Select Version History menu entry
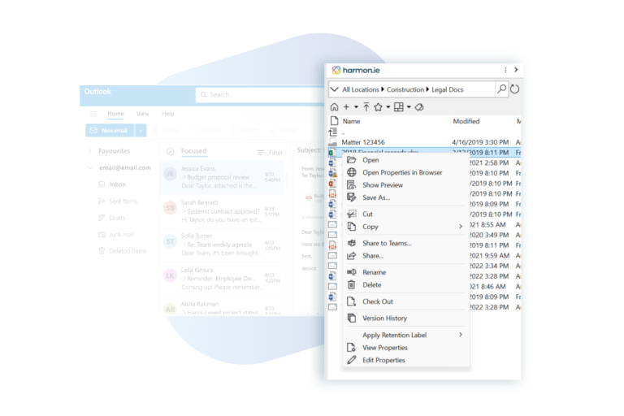Screen dimensions: 624x416 click(384, 318)
